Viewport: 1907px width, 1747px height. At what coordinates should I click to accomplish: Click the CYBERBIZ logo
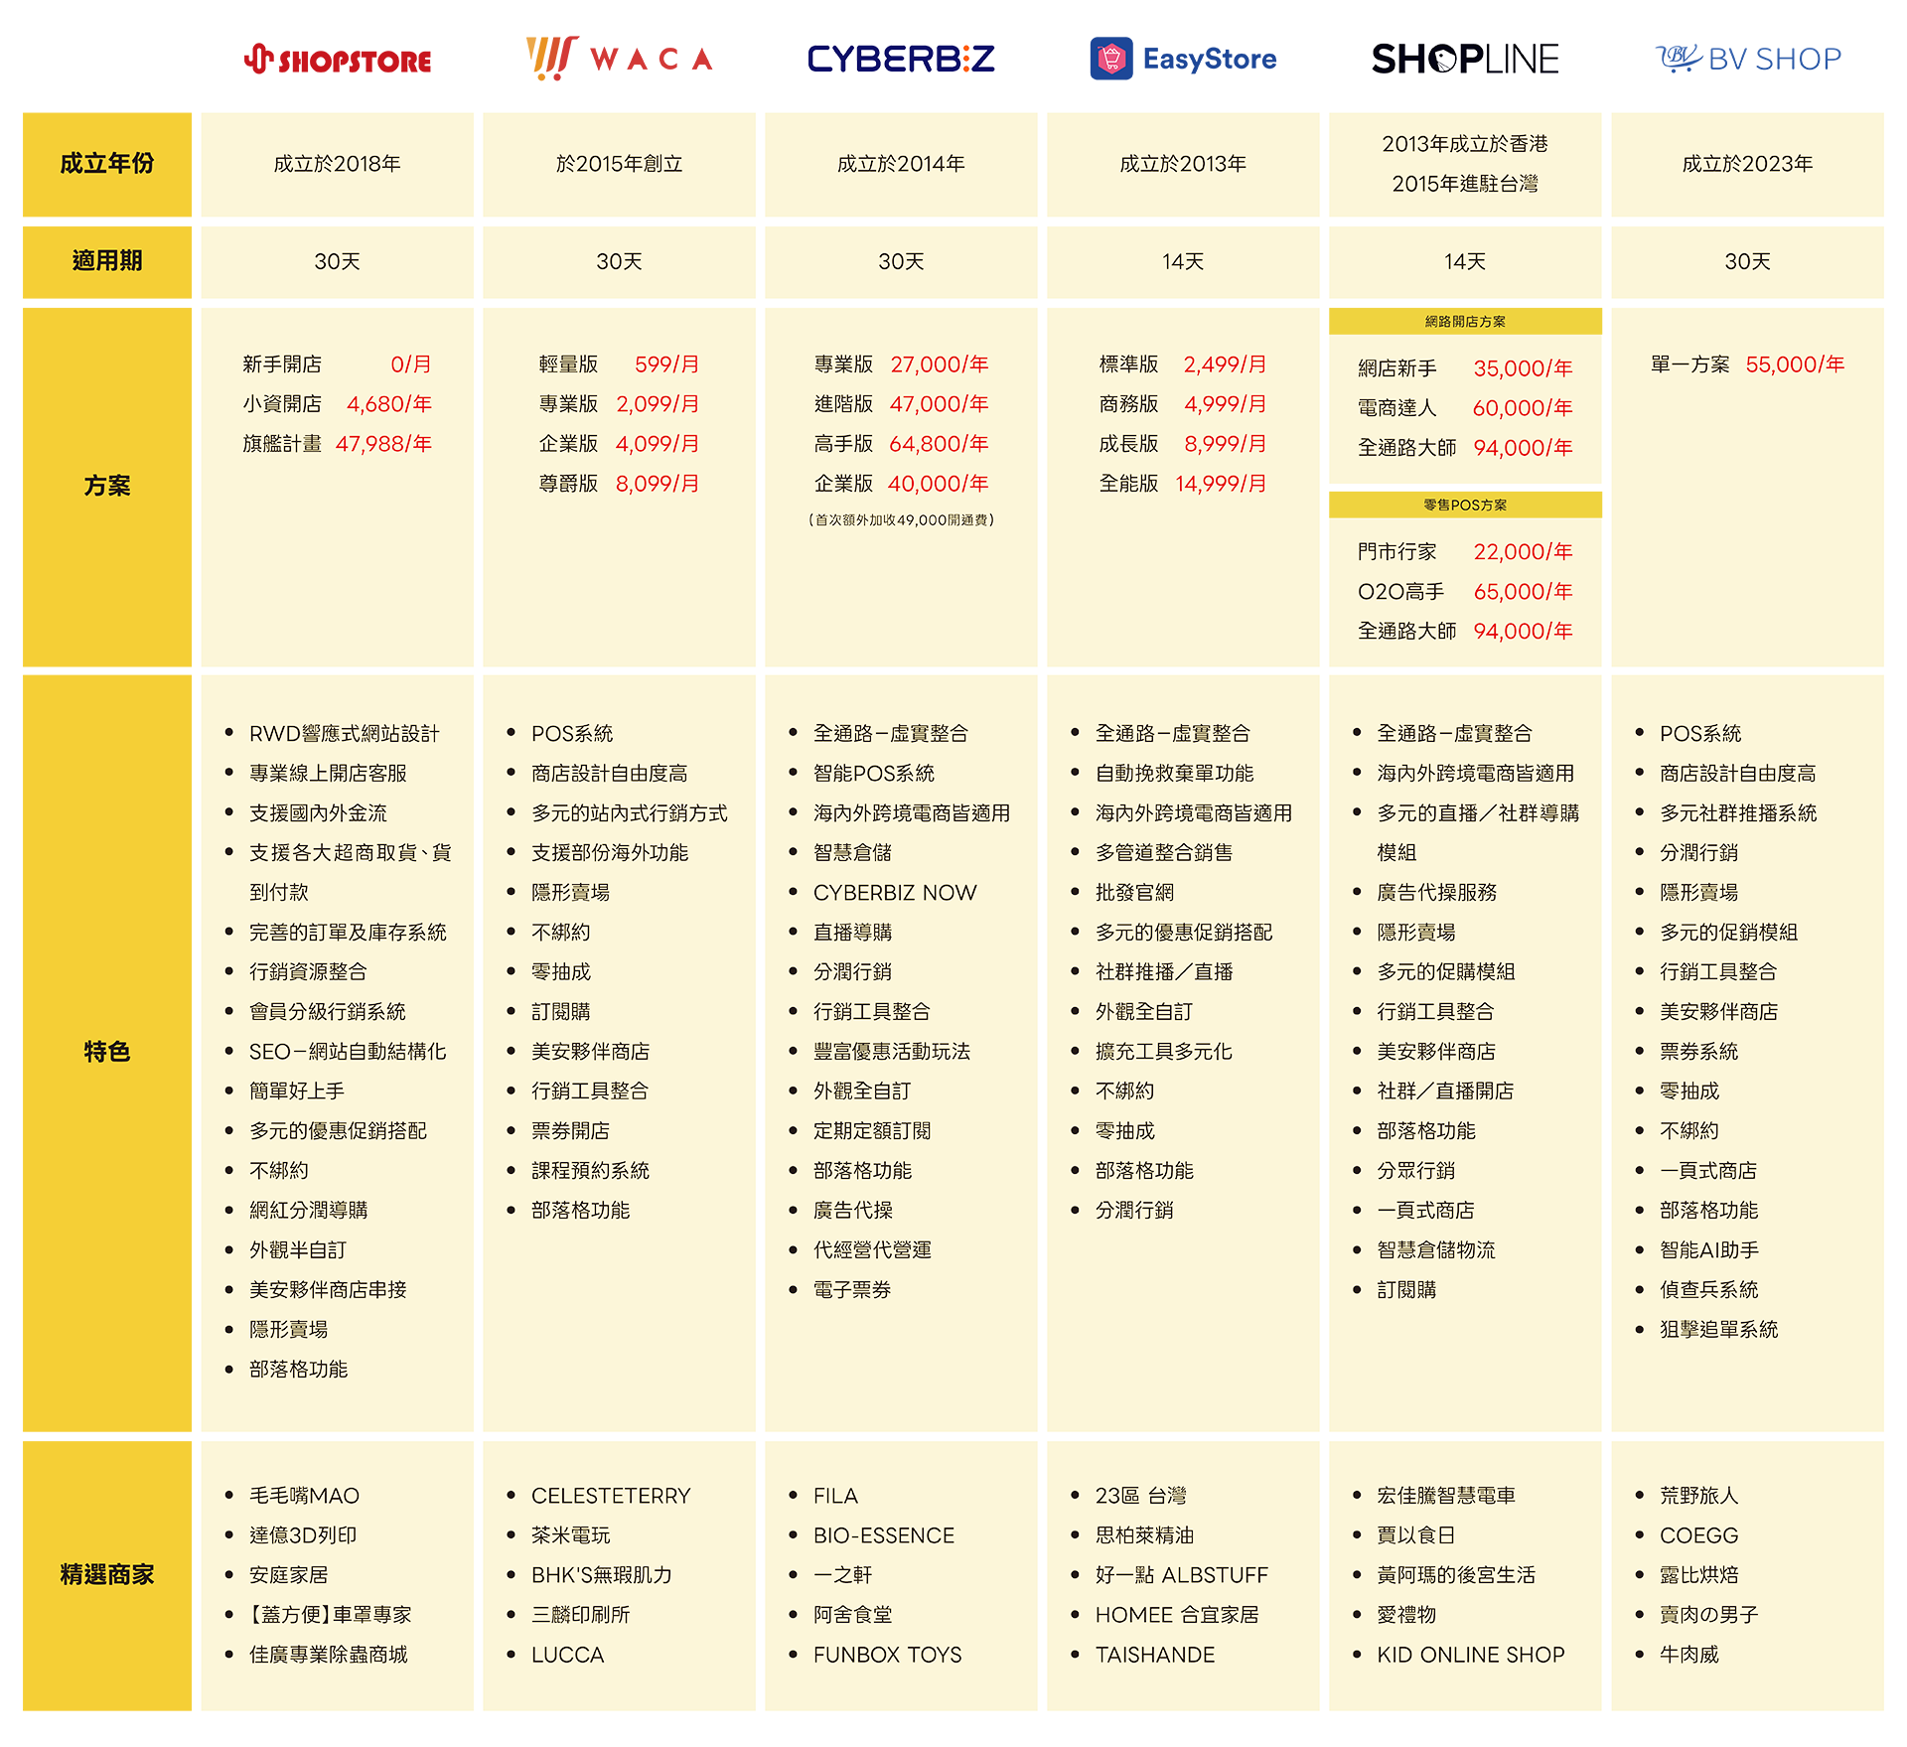click(901, 59)
